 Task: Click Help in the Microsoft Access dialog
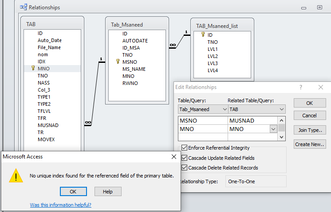[x=108, y=192]
